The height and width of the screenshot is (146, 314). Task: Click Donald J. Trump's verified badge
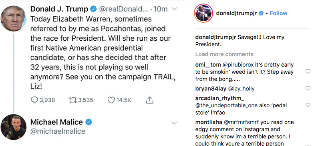click(93, 9)
